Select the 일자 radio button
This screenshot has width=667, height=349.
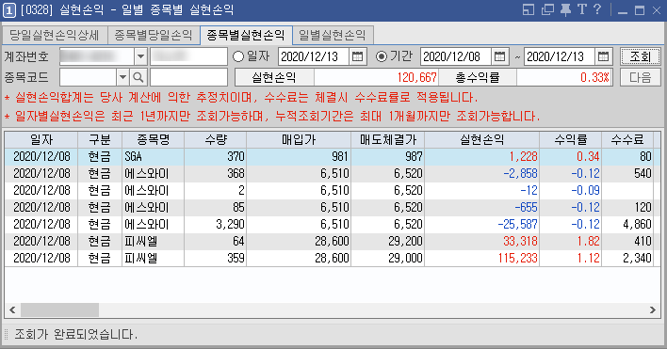[x=238, y=56]
